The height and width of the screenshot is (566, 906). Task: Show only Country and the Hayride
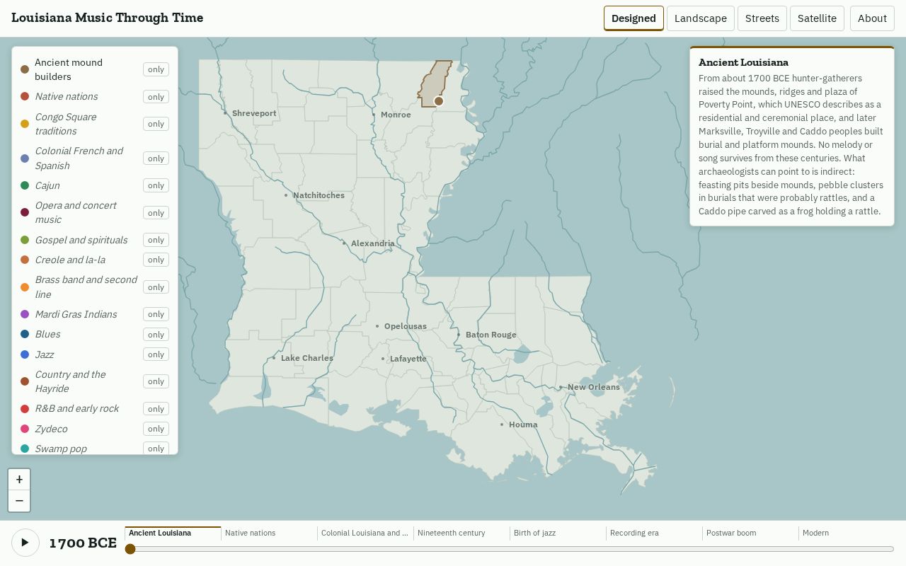coord(156,381)
